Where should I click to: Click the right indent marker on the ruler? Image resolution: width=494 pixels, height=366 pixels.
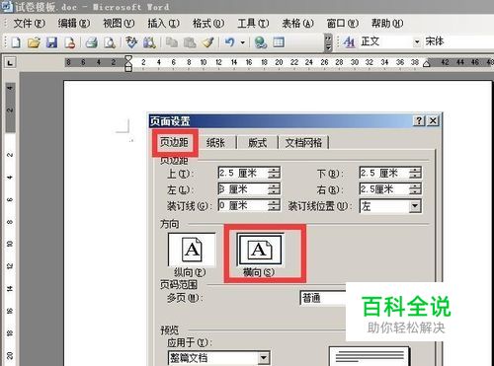(x=427, y=63)
